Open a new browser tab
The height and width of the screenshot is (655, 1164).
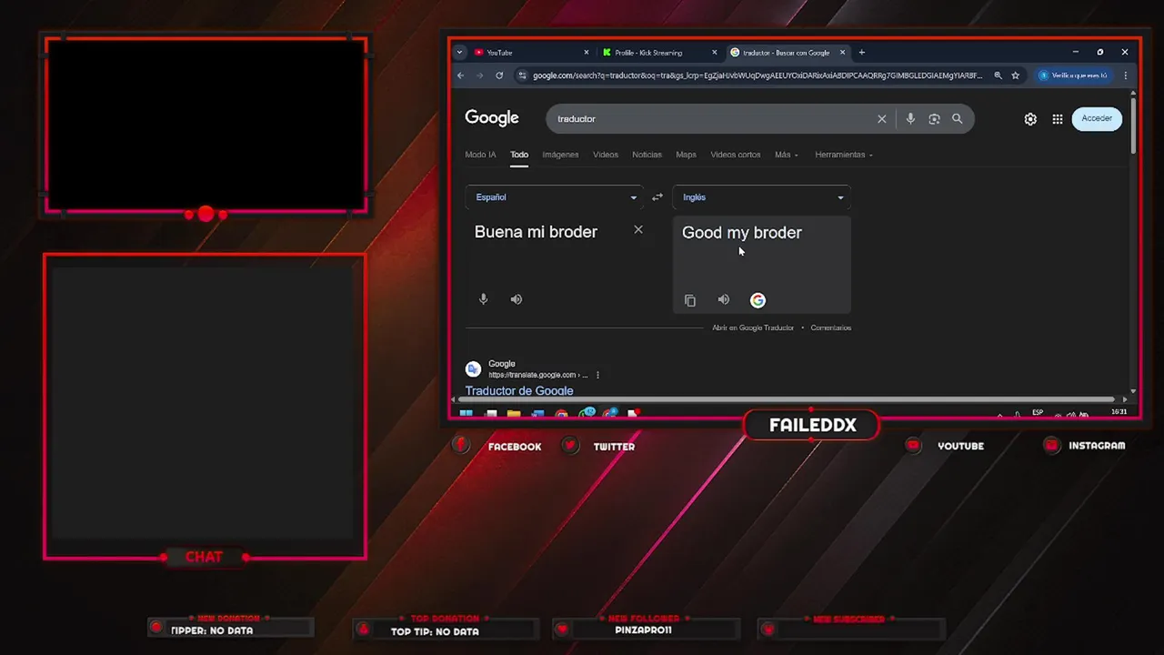point(862,53)
